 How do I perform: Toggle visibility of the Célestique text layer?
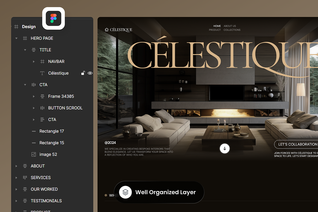[90, 73]
